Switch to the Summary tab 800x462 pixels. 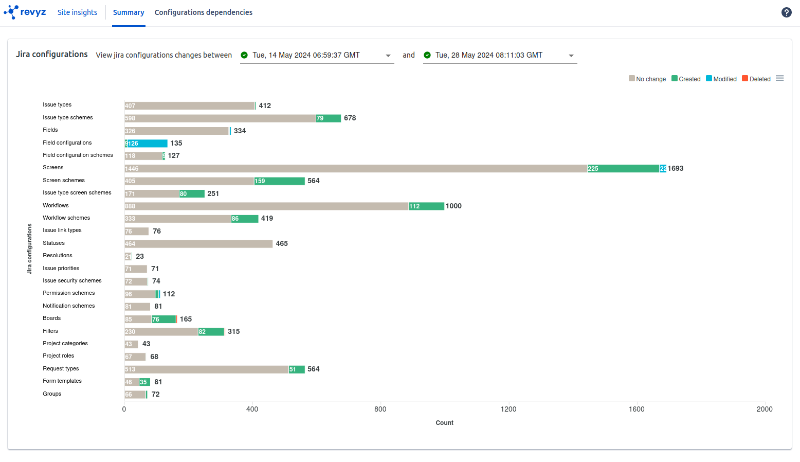click(x=129, y=12)
